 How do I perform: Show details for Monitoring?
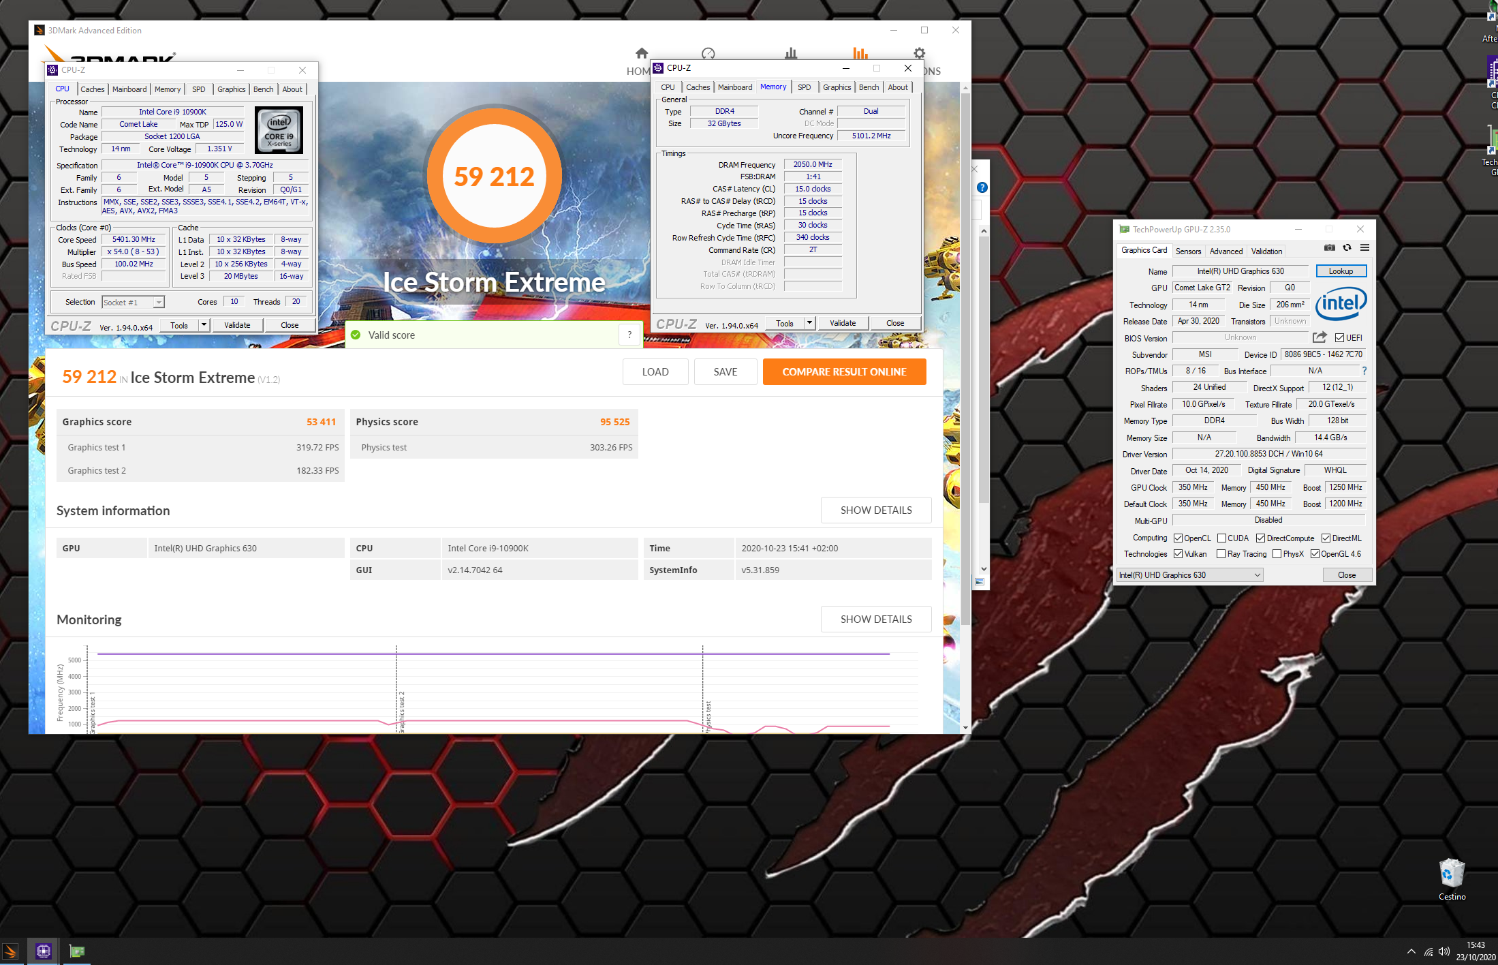[x=876, y=619]
